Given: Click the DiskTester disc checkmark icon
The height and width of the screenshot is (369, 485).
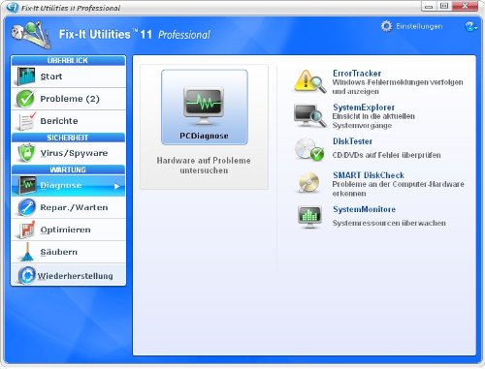Looking at the screenshot, I should (309, 149).
